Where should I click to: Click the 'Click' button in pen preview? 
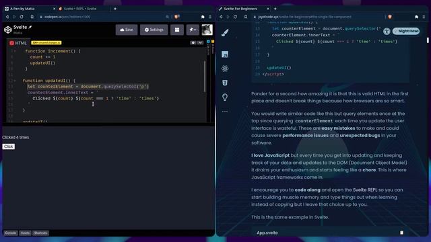pos(9,147)
